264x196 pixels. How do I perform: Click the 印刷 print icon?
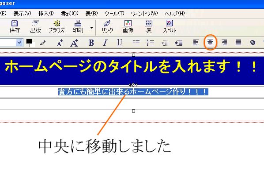pyautogui.click(x=78, y=26)
